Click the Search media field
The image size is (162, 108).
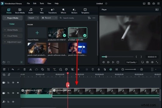point(68,18)
